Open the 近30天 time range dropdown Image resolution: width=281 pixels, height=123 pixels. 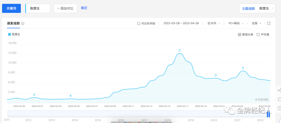[214, 23]
